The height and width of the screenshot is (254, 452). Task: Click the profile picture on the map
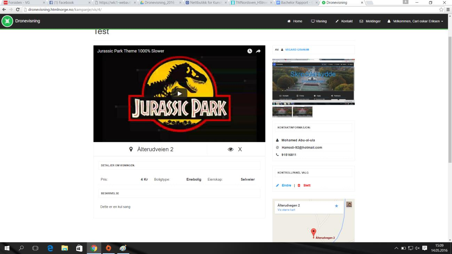click(349, 204)
